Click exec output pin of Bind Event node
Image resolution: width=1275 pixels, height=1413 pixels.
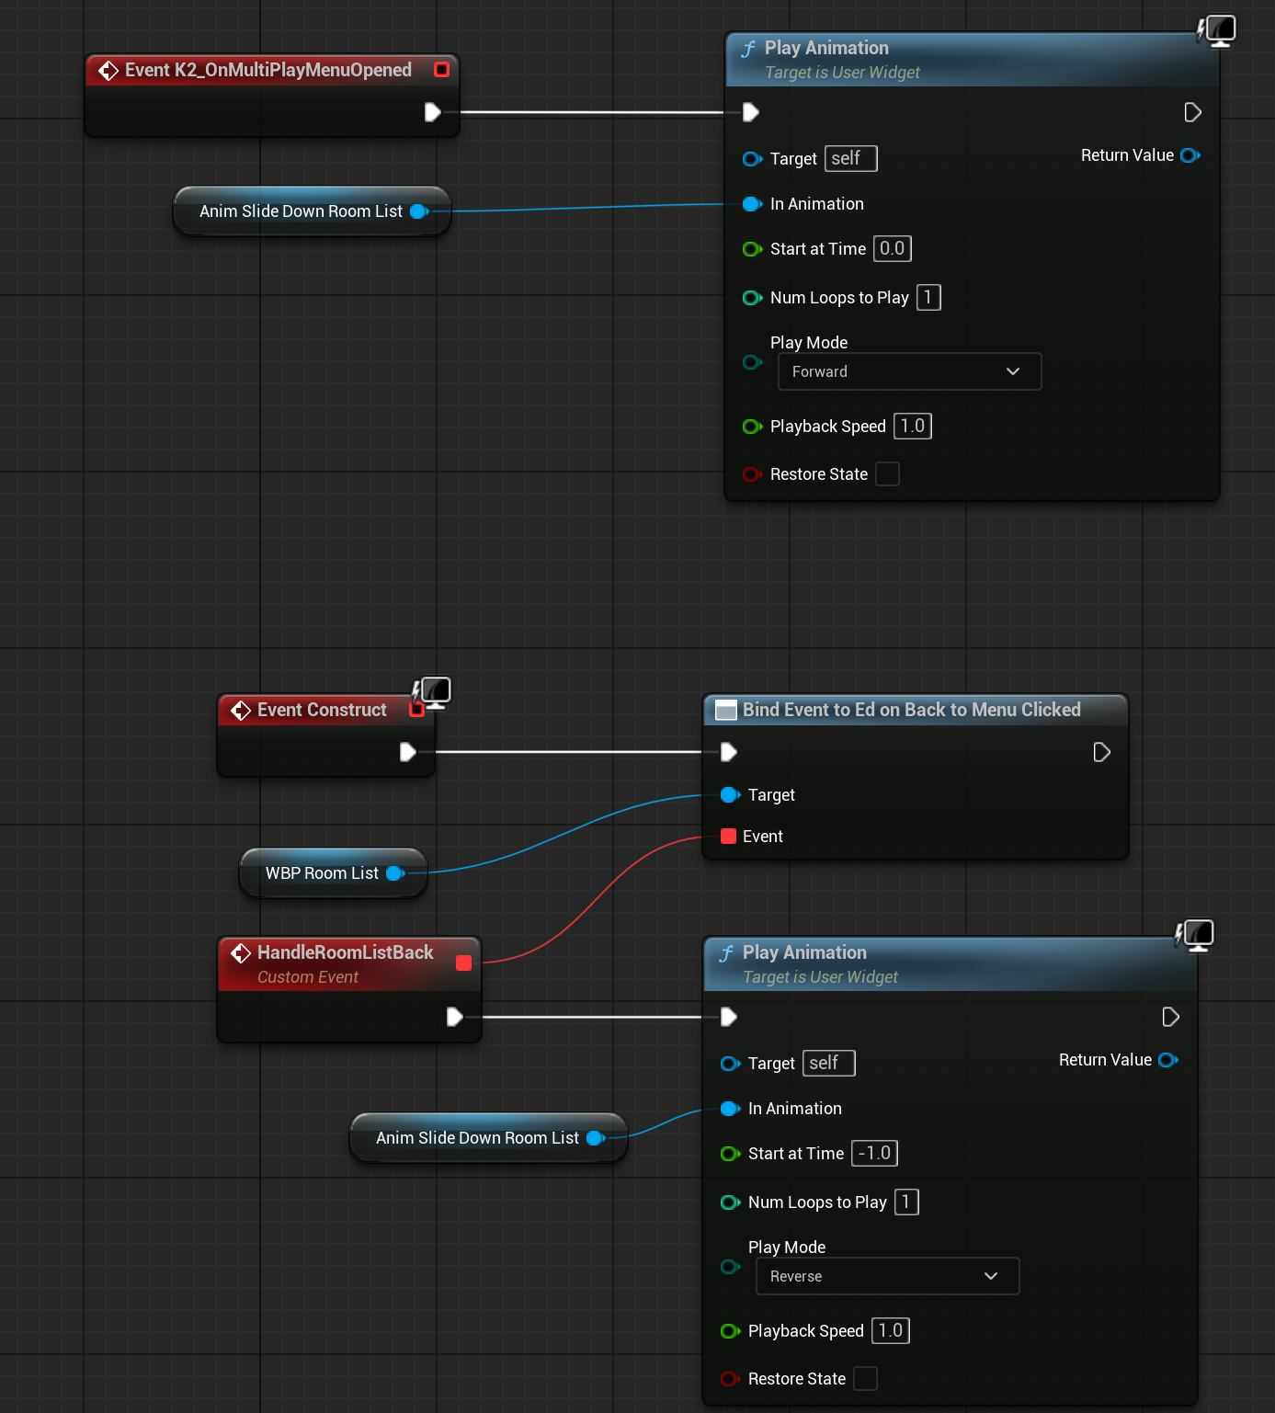pos(1101,752)
